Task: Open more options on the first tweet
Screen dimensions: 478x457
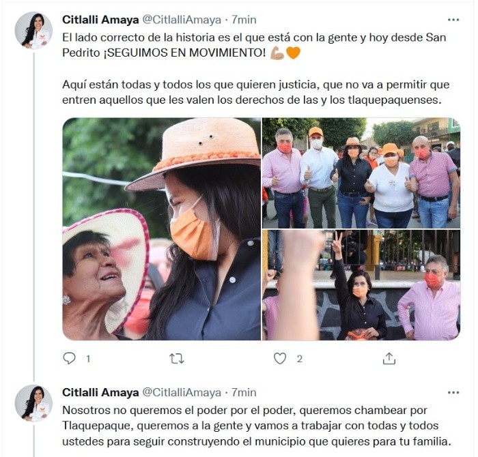Action: (x=453, y=20)
